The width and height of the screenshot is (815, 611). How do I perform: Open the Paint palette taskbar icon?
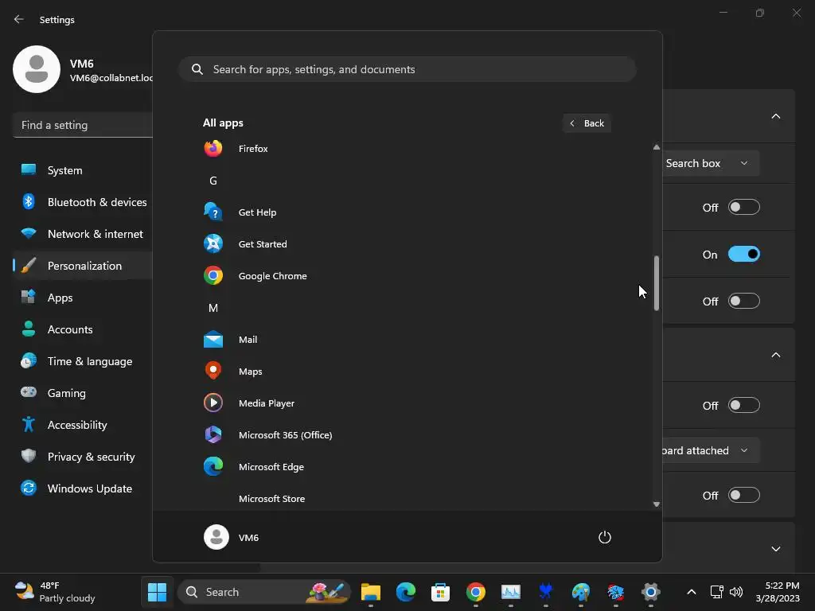pyautogui.click(x=580, y=592)
